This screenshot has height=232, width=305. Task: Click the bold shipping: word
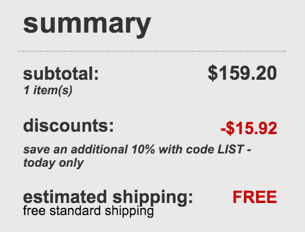(152, 198)
